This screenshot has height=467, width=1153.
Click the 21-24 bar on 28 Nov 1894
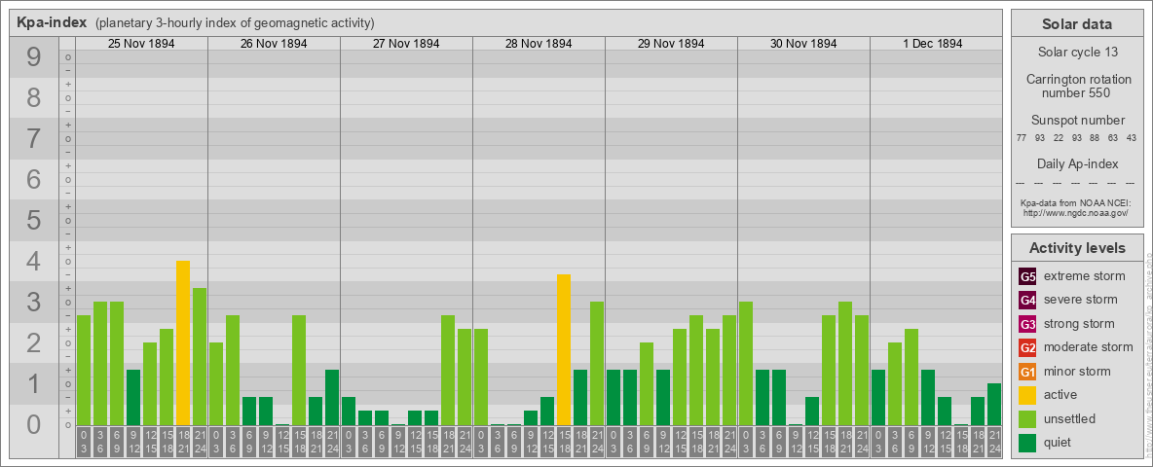tap(597, 364)
